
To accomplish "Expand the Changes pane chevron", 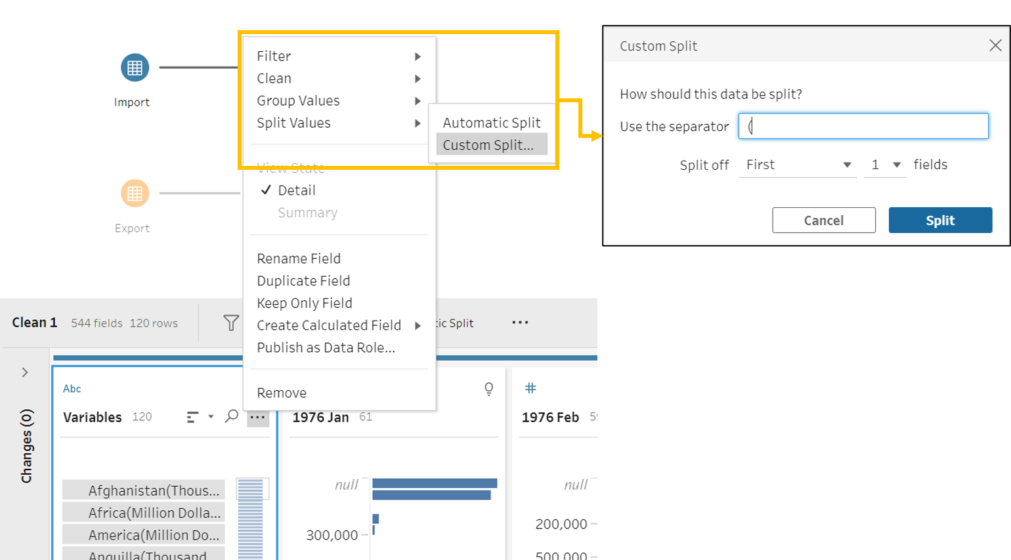I will 25,372.
